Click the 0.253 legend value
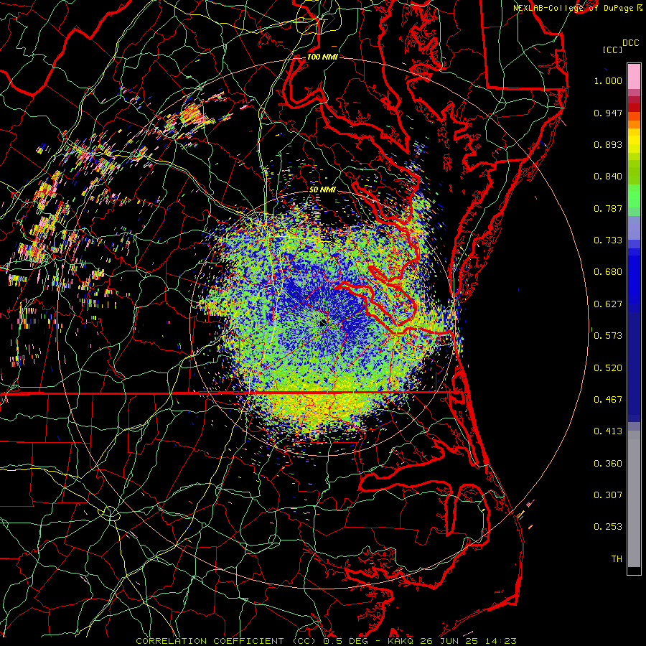The height and width of the screenshot is (646, 646). coord(608,527)
